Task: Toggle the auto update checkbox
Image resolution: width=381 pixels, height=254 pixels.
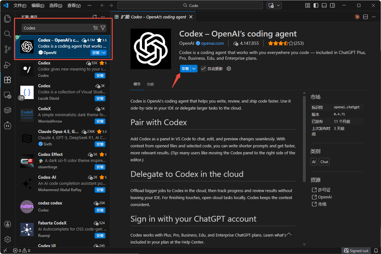Action: [x=203, y=69]
